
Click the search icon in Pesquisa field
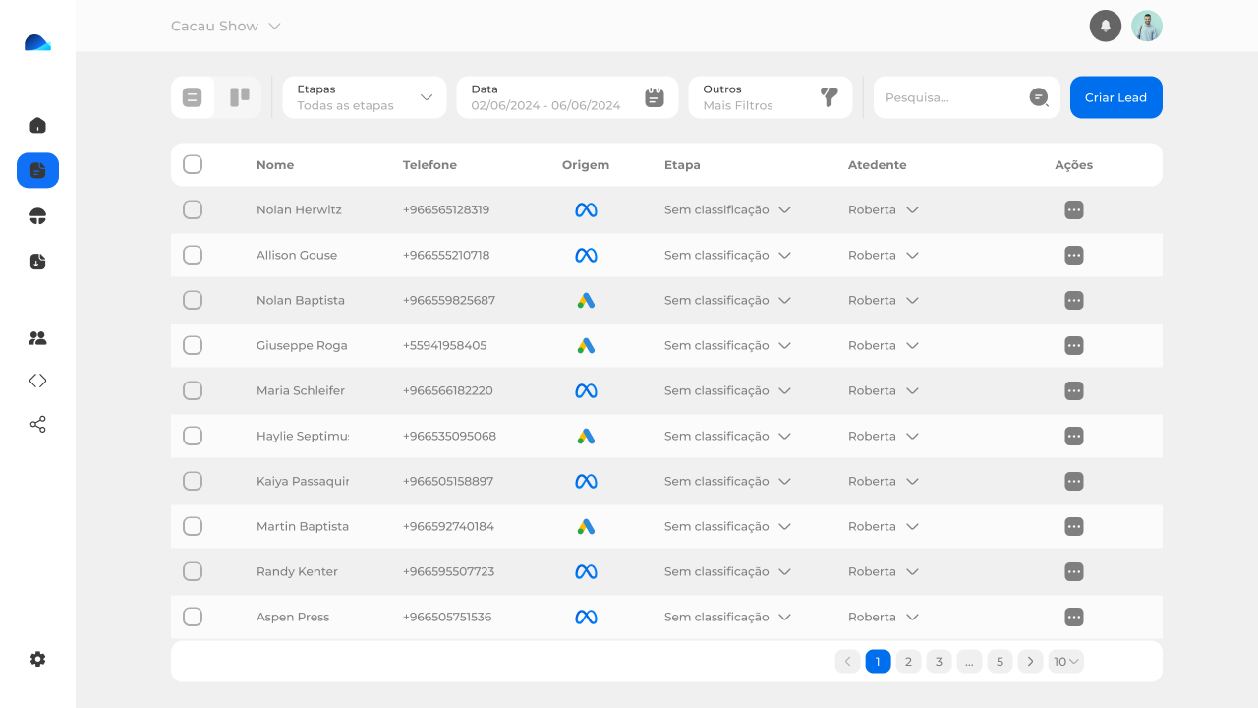pos(1039,97)
